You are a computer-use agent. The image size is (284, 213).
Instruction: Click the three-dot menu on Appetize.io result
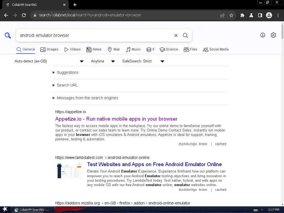point(211,144)
